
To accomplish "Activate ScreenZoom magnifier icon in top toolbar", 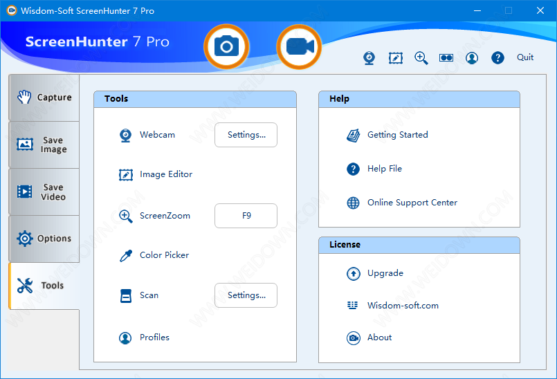I will click(421, 58).
